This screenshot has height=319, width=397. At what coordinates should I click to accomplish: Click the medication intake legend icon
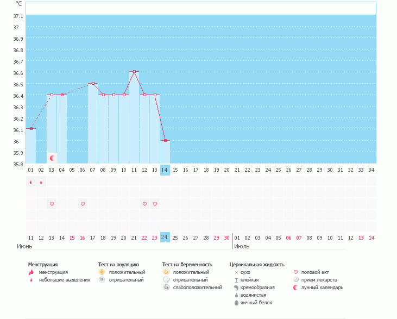(x=296, y=280)
